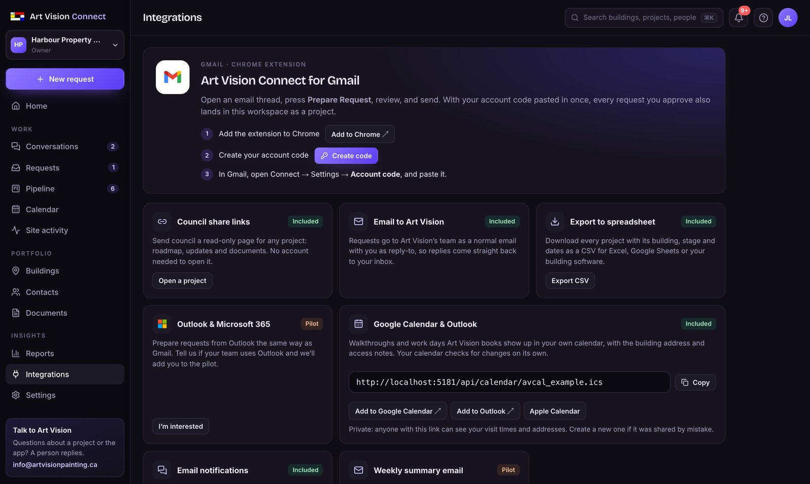Open Calendar in the sidebar
Image resolution: width=810 pixels, height=484 pixels.
65,209
